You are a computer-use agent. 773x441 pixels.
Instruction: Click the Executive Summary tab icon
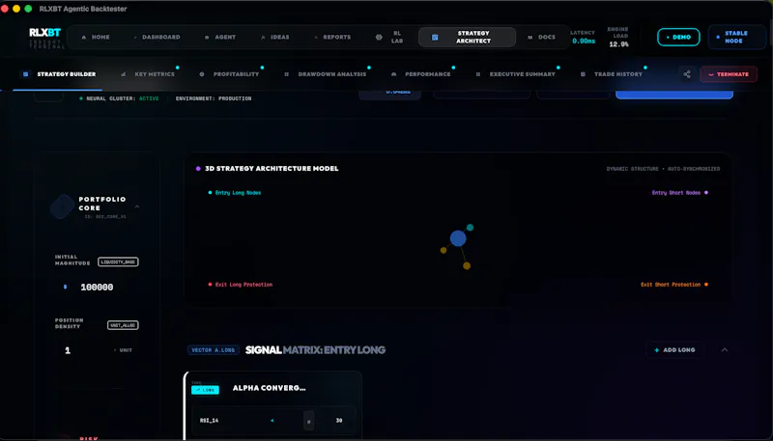point(477,74)
